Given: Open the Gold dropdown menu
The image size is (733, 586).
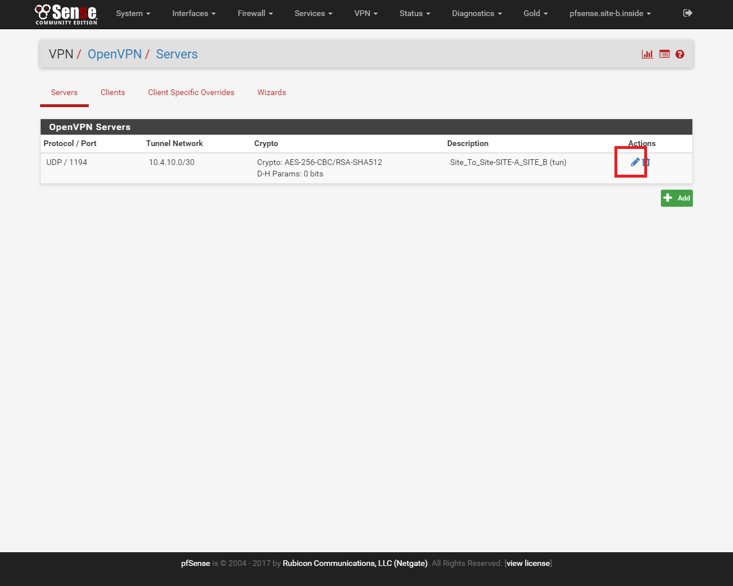Looking at the screenshot, I should 535,13.
